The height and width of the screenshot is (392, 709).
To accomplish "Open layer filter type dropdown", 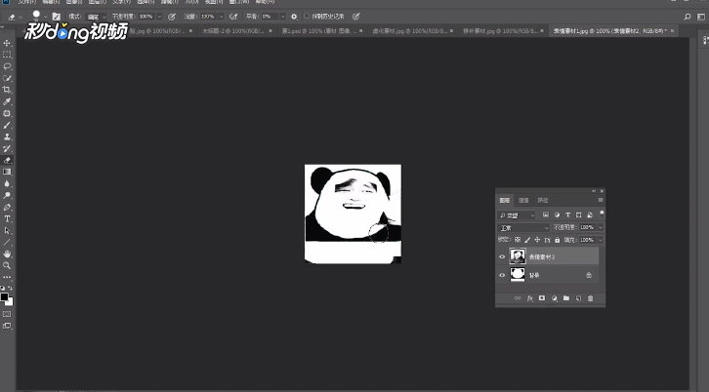I will 517,216.
